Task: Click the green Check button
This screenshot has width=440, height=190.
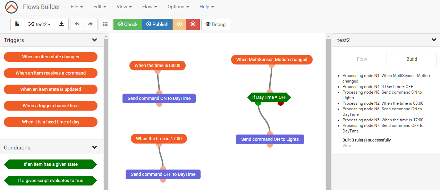Action: click(128, 24)
